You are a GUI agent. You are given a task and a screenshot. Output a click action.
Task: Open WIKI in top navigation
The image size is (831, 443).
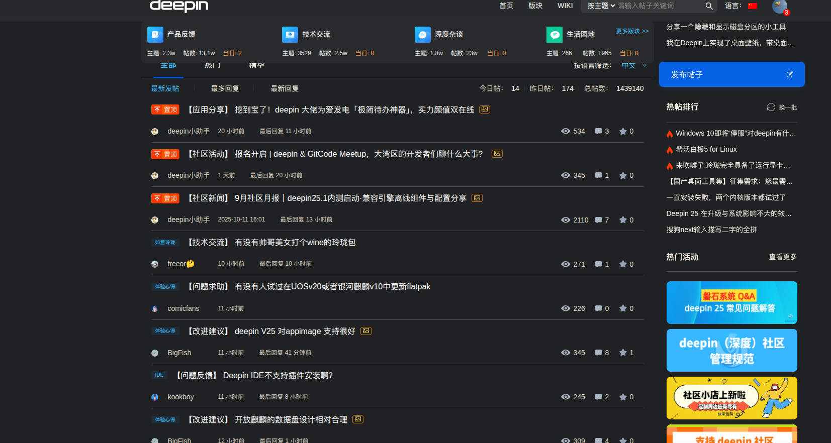point(565,6)
